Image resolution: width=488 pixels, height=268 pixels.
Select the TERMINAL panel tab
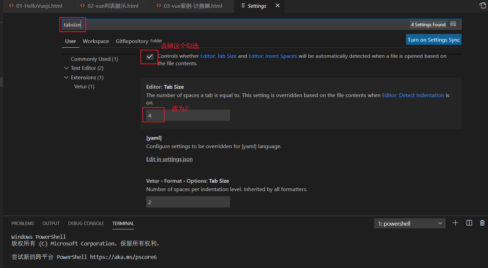[123, 223]
